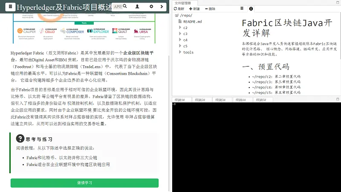The height and width of the screenshot is (192, 341).
Task: Click the 刷新 refresh button in file manager
Action: coord(179,9)
